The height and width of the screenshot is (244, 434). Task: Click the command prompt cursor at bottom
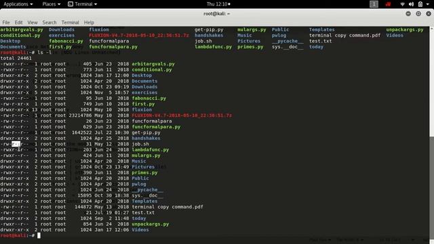tap(39, 235)
